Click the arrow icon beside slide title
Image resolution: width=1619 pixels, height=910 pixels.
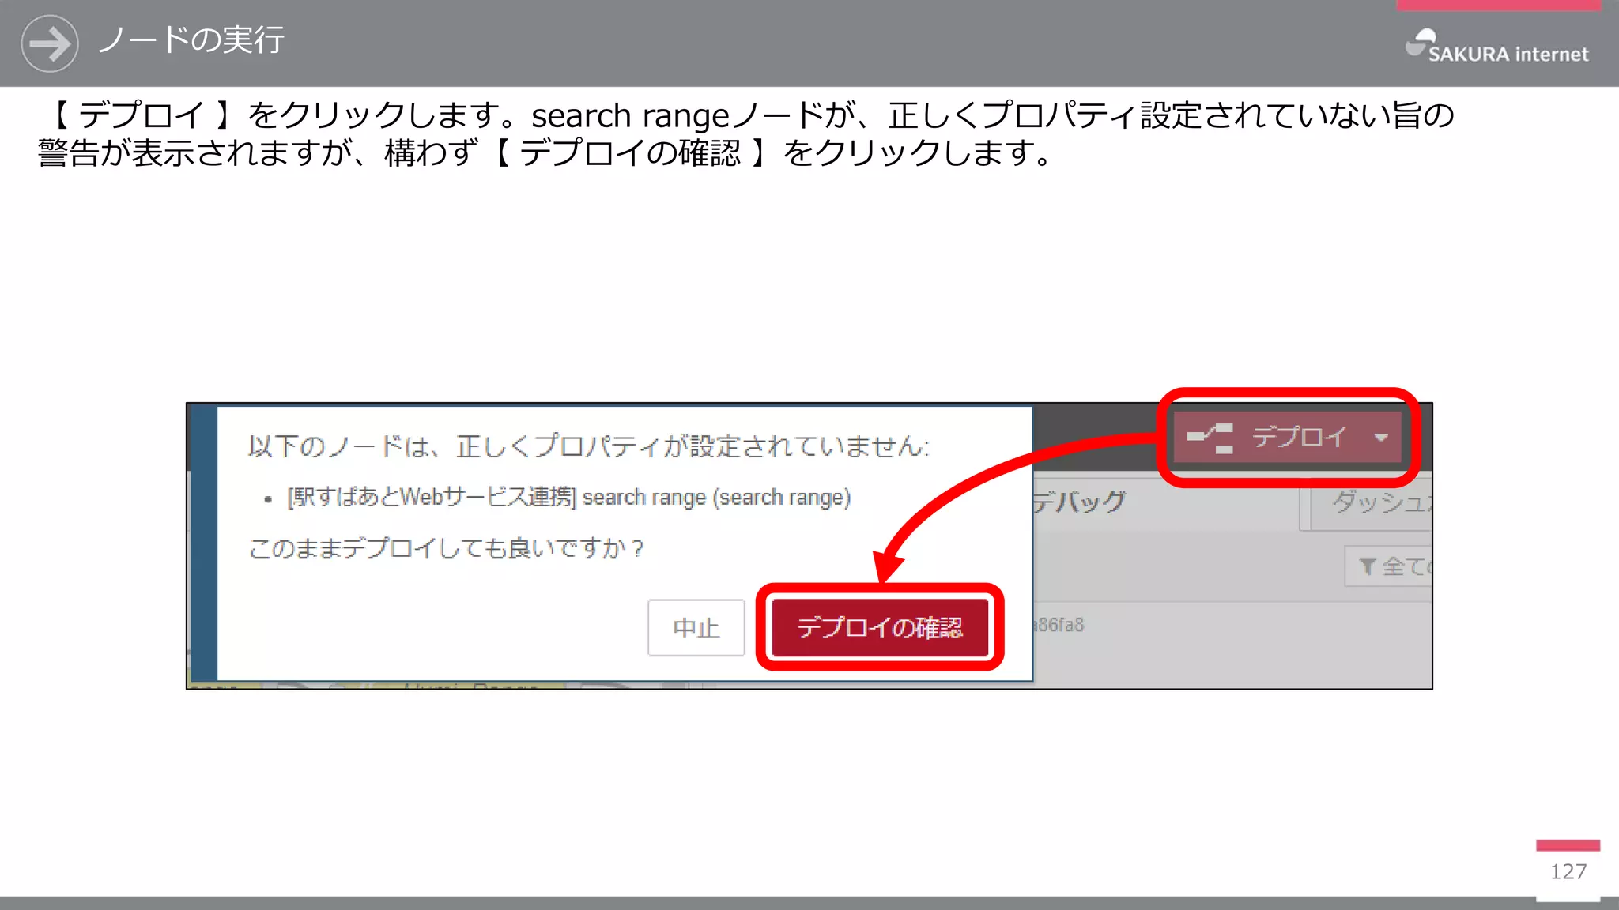pos(50,43)
